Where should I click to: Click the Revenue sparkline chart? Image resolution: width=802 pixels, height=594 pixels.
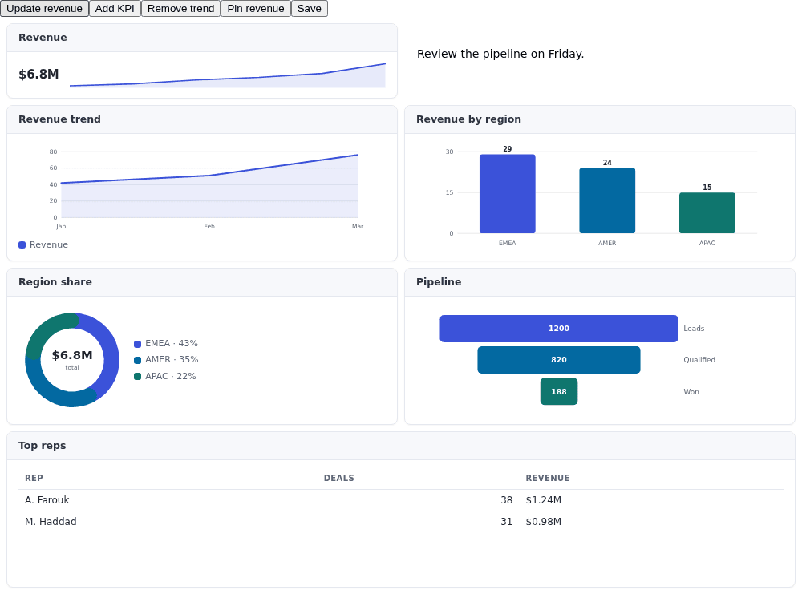pos(228,75)
